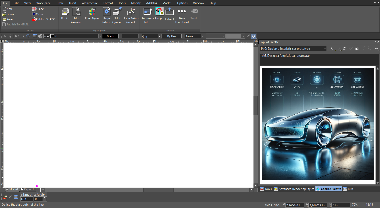Click the horizontal scrollbar thumb under canvas
Image resolution: width=380 pixels, height=208 pixels.
pos(158,190)
